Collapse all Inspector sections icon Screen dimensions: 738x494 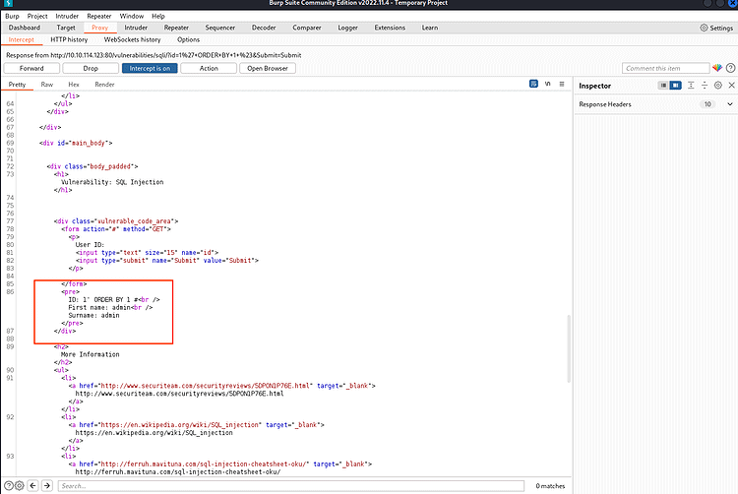tap(705, 86)
